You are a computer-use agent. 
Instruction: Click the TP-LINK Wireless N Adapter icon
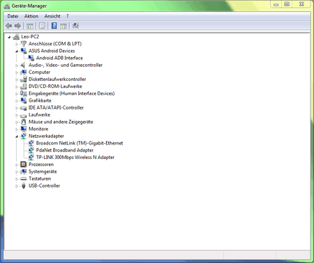pyautogui.click(x=31, y=158)
